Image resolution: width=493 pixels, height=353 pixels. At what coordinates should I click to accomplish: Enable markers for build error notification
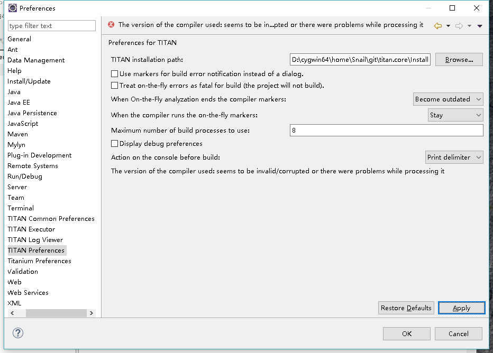coord(115,74)
